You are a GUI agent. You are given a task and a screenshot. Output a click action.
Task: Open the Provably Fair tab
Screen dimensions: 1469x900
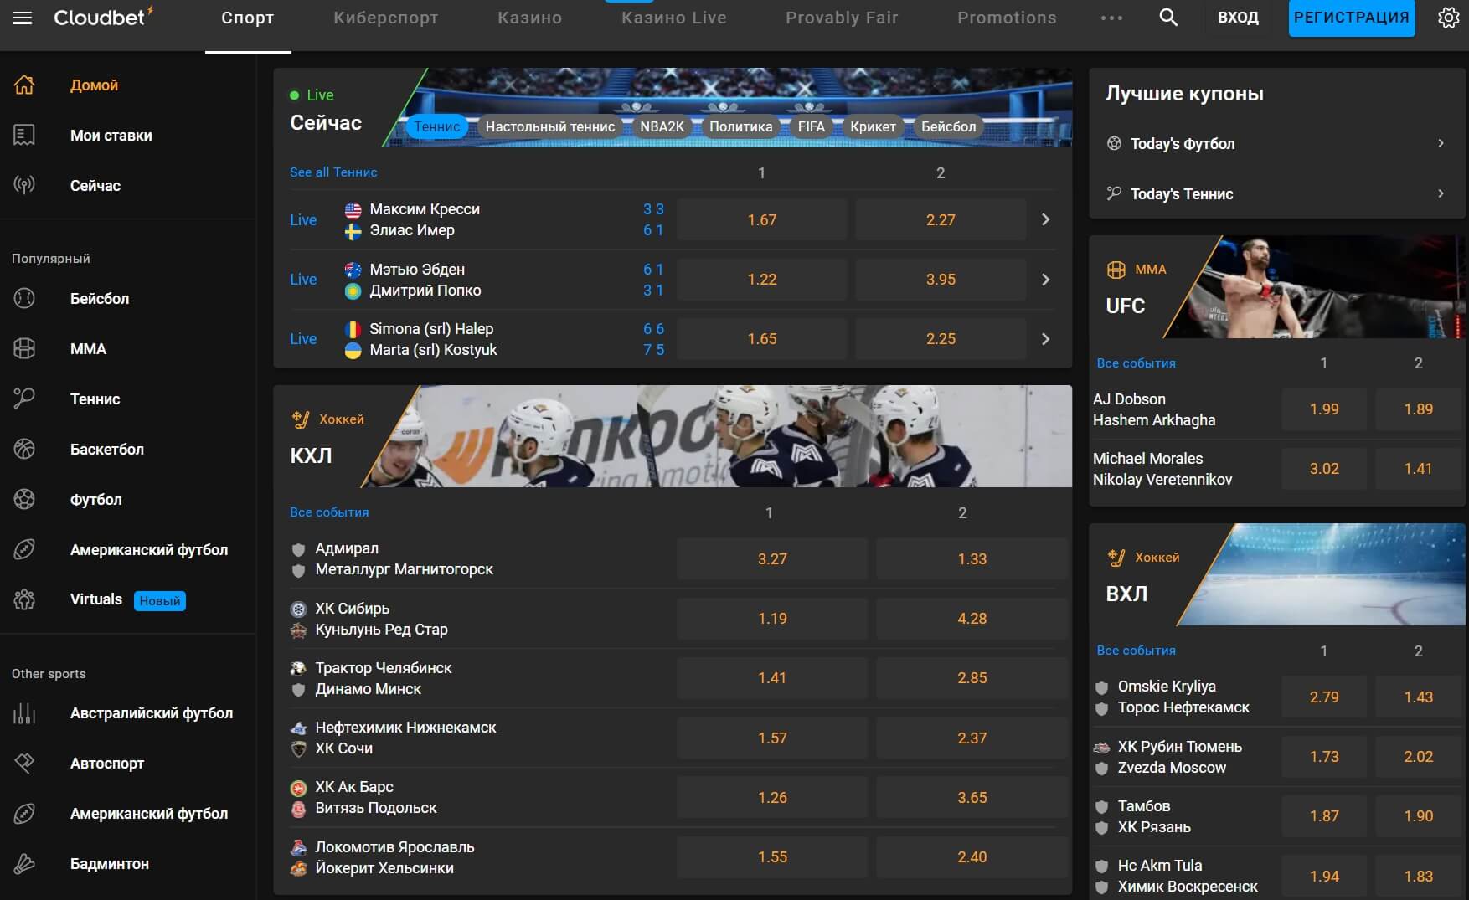(842, 18)
